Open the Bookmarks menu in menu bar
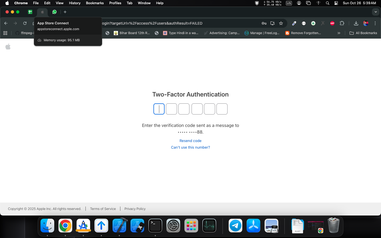This screenshot has width=381, height=238. [x=95, y=3]
